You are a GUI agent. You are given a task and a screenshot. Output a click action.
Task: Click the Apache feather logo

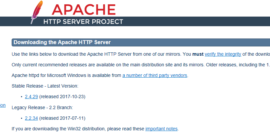pyautogui.click(x=36, y=13)
